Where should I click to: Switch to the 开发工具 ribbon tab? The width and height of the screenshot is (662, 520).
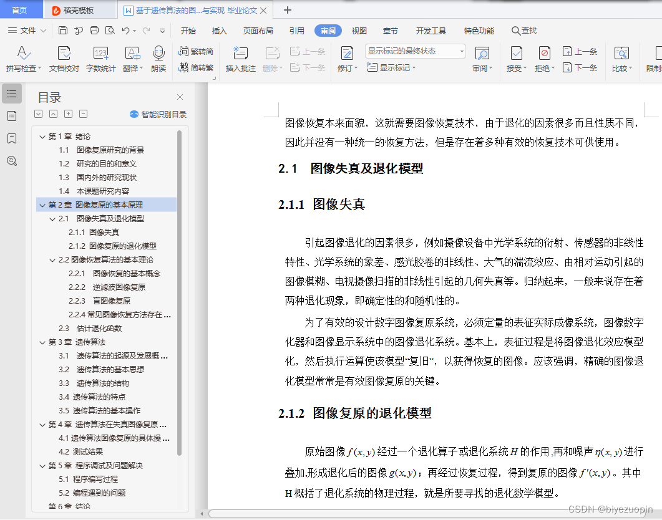(431, 31)
